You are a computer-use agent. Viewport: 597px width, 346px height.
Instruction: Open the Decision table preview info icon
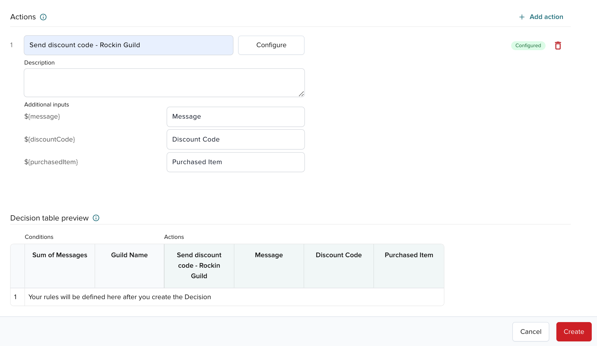tap(96, 218)
